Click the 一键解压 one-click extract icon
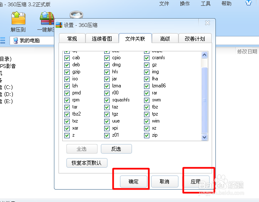259x202 pixels. pos(47,18)
